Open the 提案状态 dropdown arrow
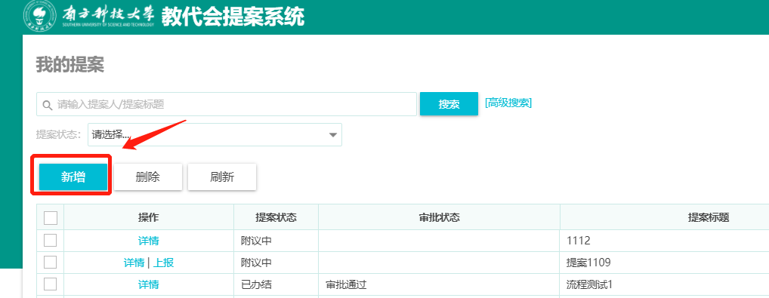 (x=333, y=135)
